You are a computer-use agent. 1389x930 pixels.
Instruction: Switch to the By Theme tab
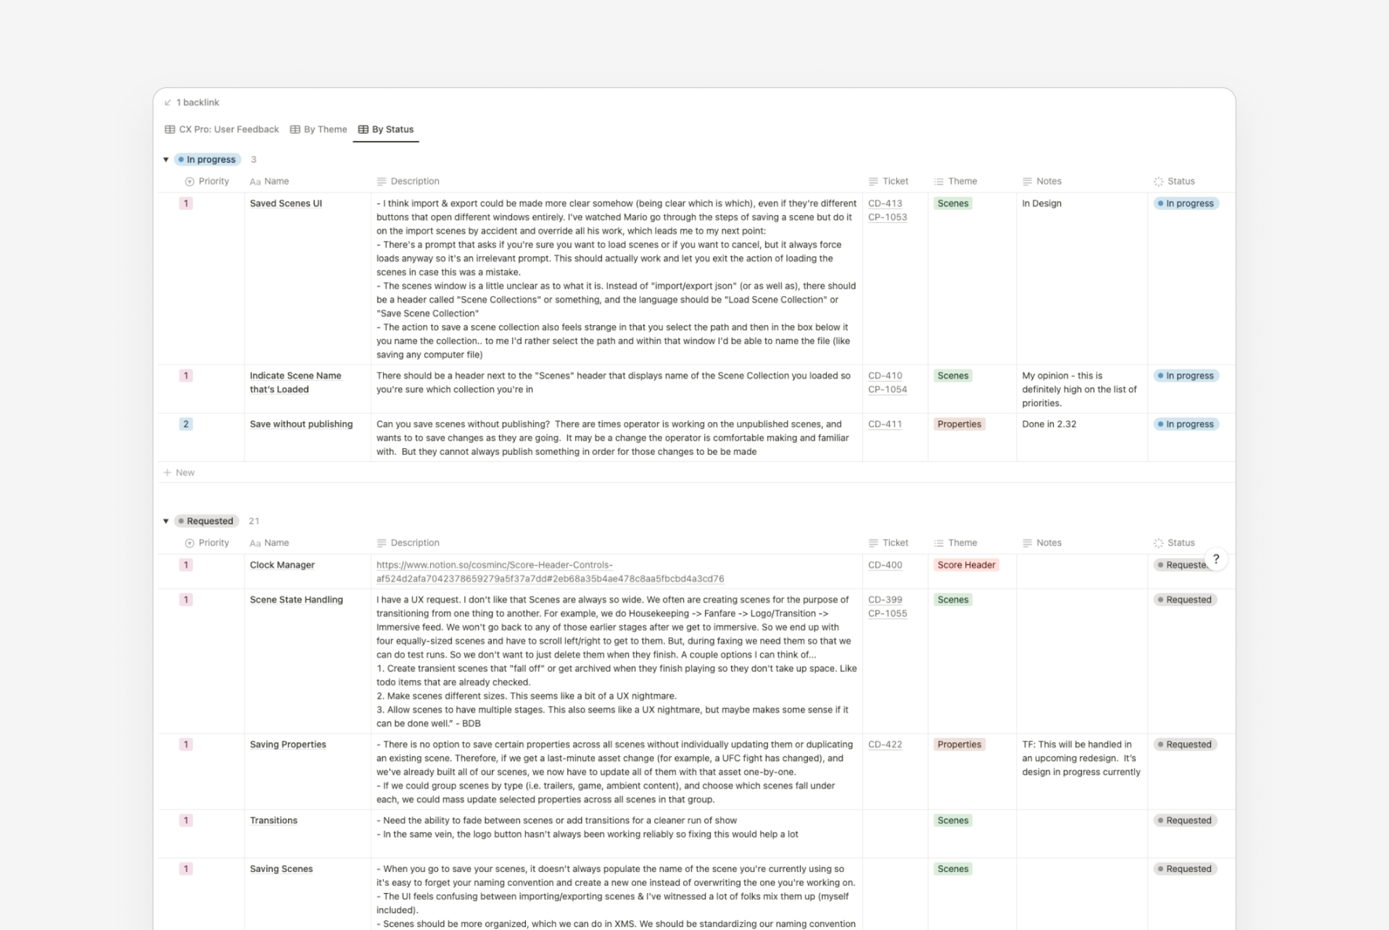(x=318, y=130)
